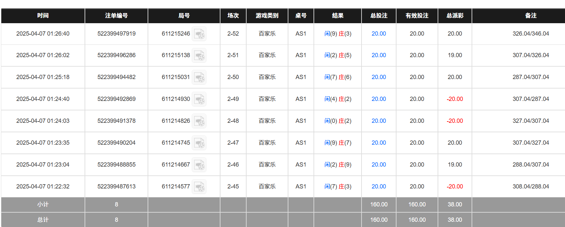Open video playback for game 611214745
Viewport: 565px width, 227px height.
tap(199, 143)
